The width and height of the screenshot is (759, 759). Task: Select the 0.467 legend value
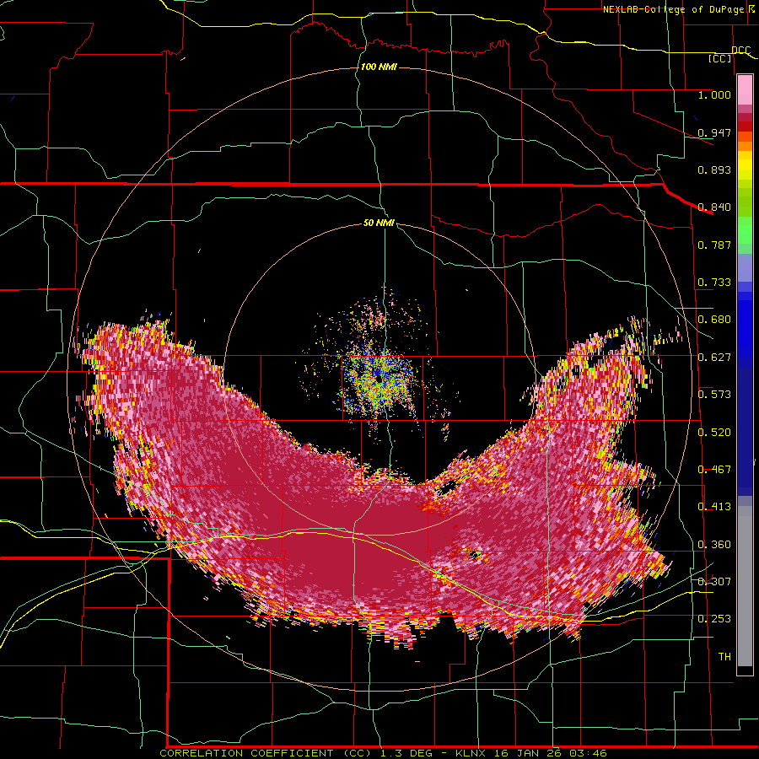coord(714,470)
